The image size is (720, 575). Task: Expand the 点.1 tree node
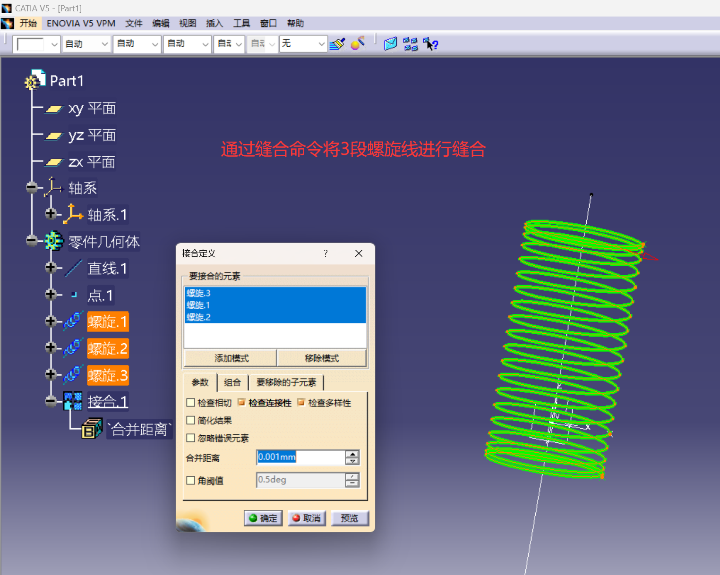tap(51, 295)
